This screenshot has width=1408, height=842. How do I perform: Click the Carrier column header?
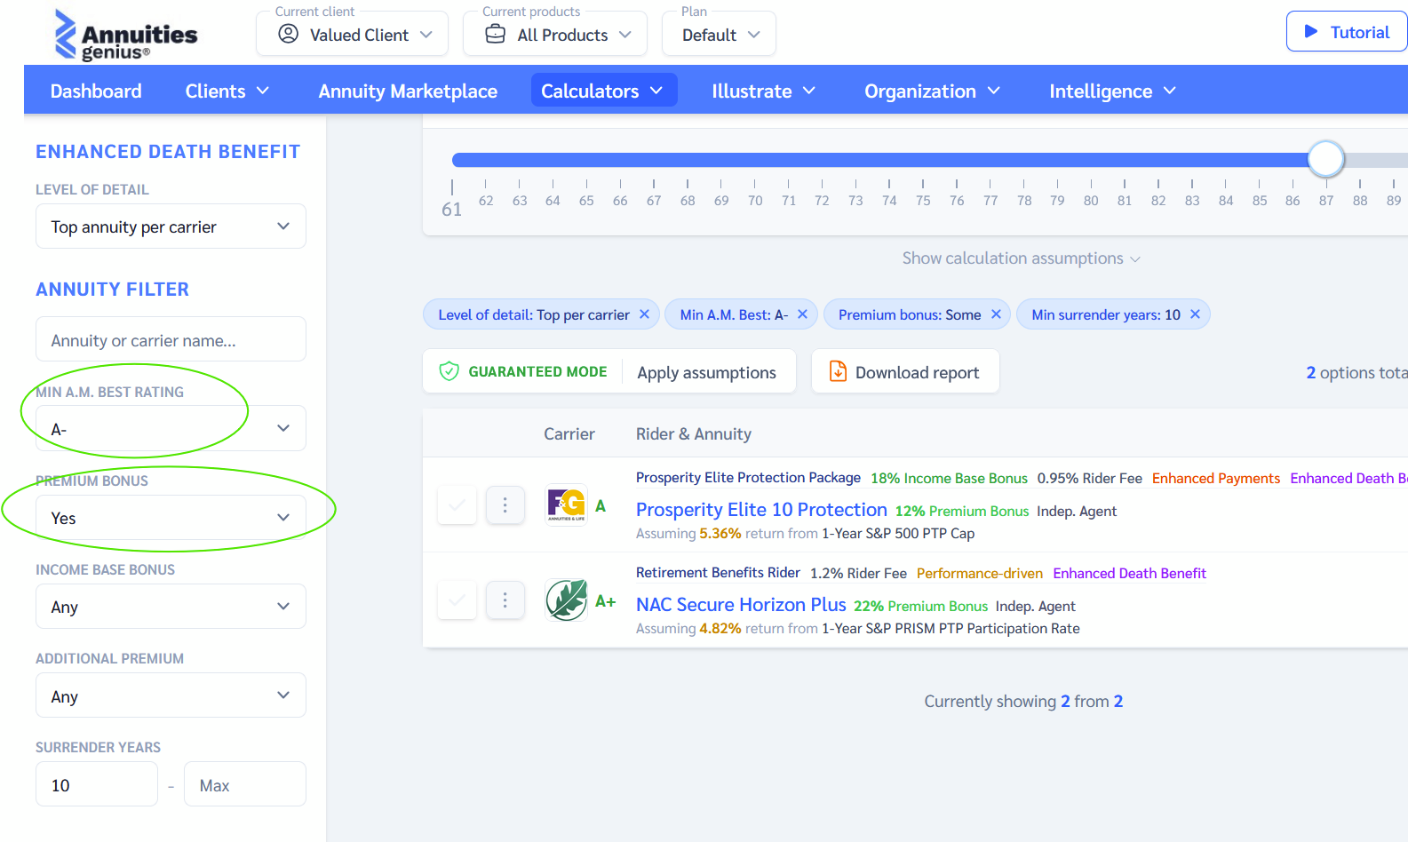(x=569, y=433)
